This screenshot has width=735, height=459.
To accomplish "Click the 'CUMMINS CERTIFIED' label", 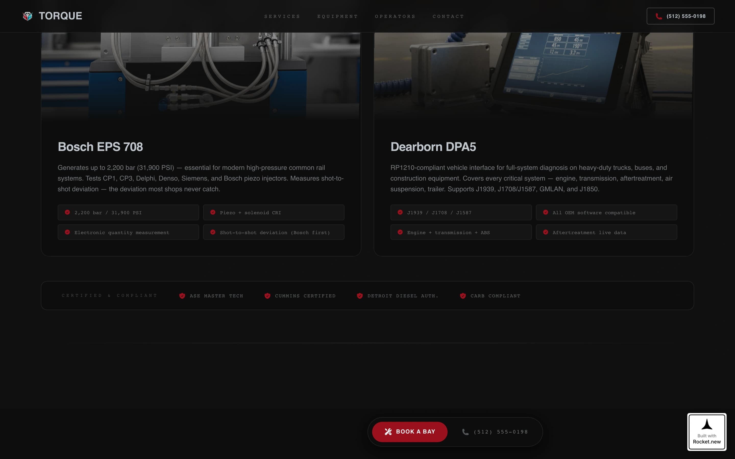I will [x=305, y=296].
